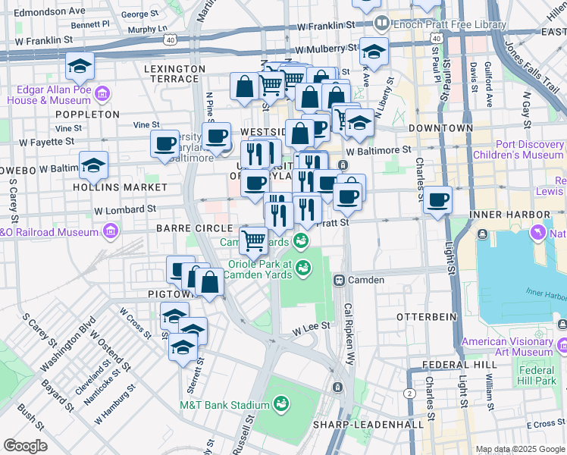Select the cafe marker at N Pine St
This screenshot has width=567, height=455.
pos(217,138)
